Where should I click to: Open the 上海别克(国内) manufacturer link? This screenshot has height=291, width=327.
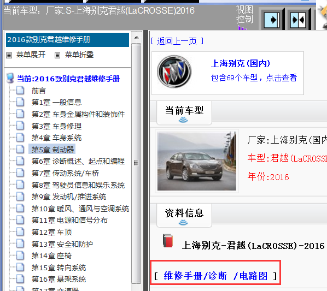241,63
